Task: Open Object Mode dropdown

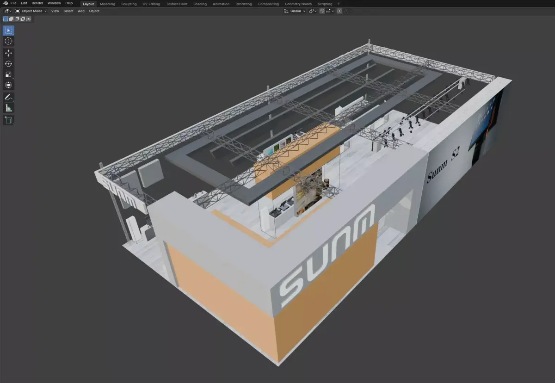Action: point(31,11)
